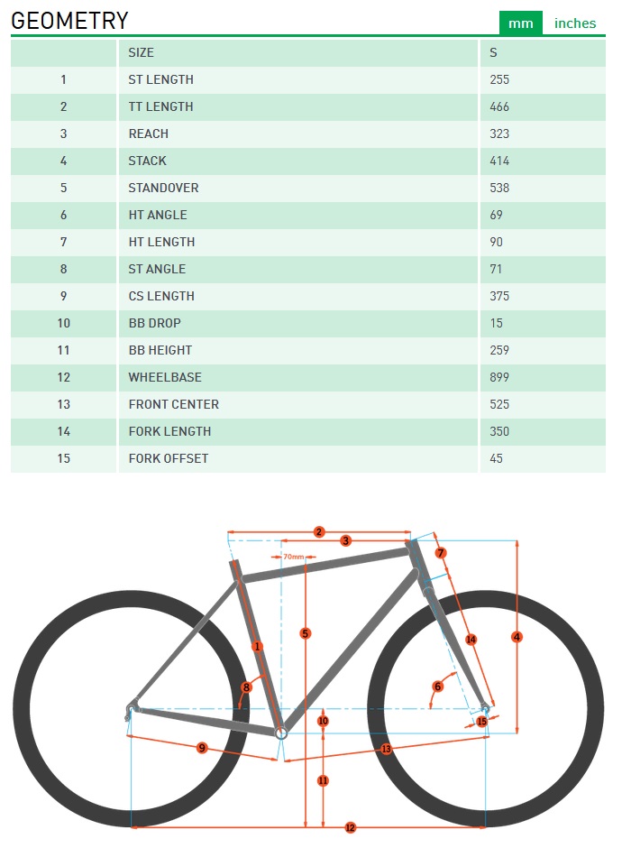The height and width of the screenshot is (848, 631).
Task: Click seat tube angle marker 8
Action: [x=246, y=687]
